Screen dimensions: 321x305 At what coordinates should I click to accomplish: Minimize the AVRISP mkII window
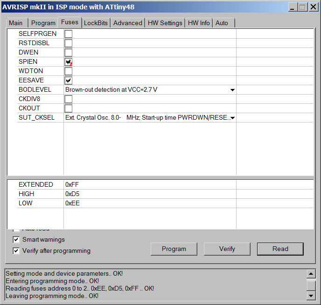(293, 7)
